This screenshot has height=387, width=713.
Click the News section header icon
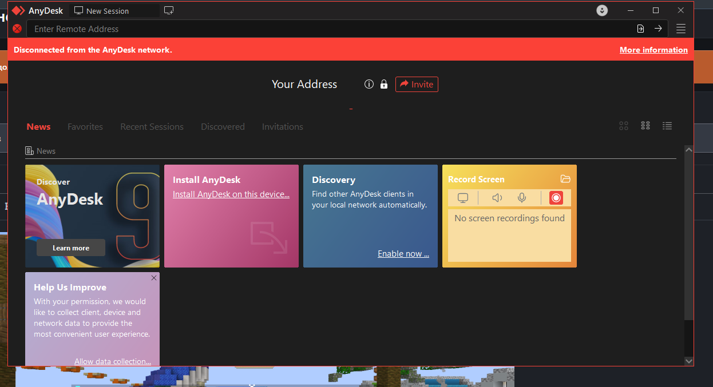click(29, 151)
